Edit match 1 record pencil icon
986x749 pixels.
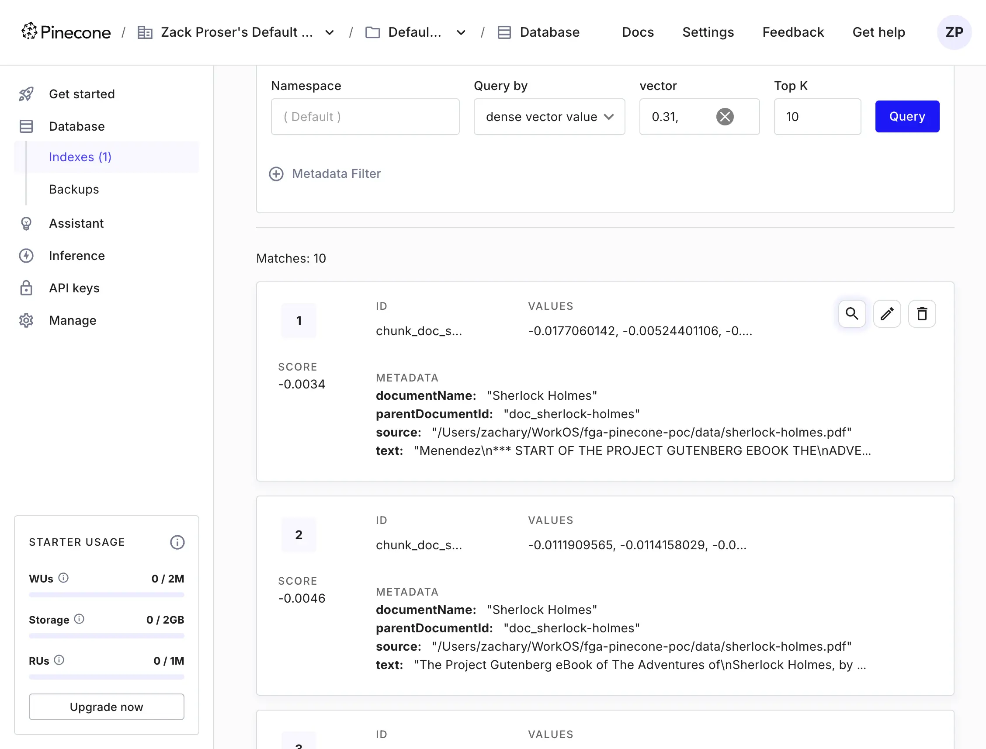pos(887,314)
